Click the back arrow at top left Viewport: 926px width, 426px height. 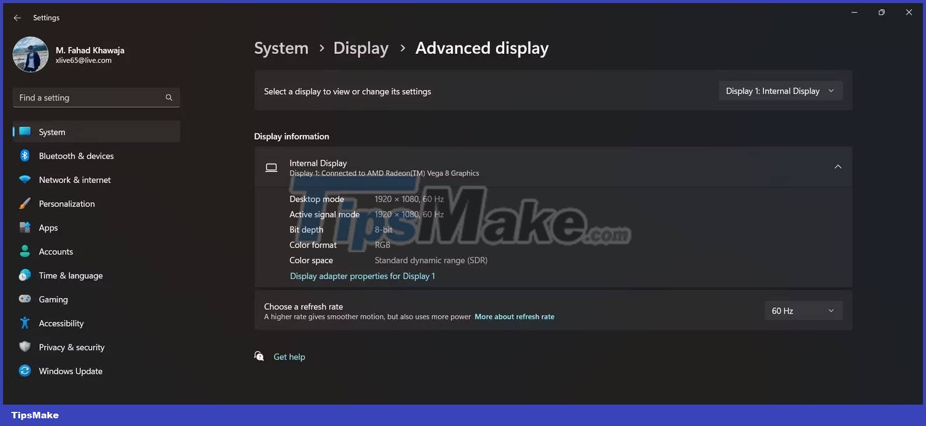click(17, 17)
